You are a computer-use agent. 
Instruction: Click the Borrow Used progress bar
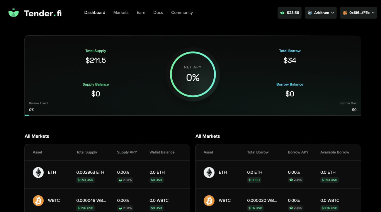click(x=193, y=115)
